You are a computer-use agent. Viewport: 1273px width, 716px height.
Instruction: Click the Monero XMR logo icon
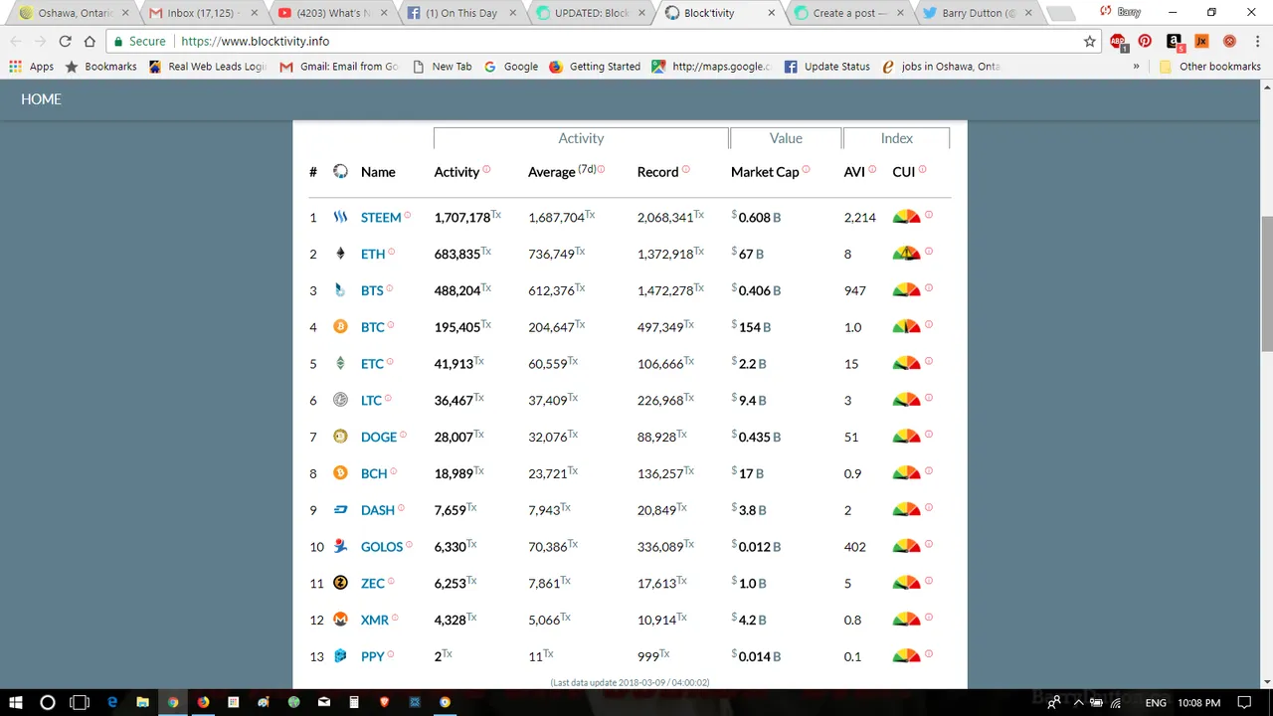tap(340, 620)
